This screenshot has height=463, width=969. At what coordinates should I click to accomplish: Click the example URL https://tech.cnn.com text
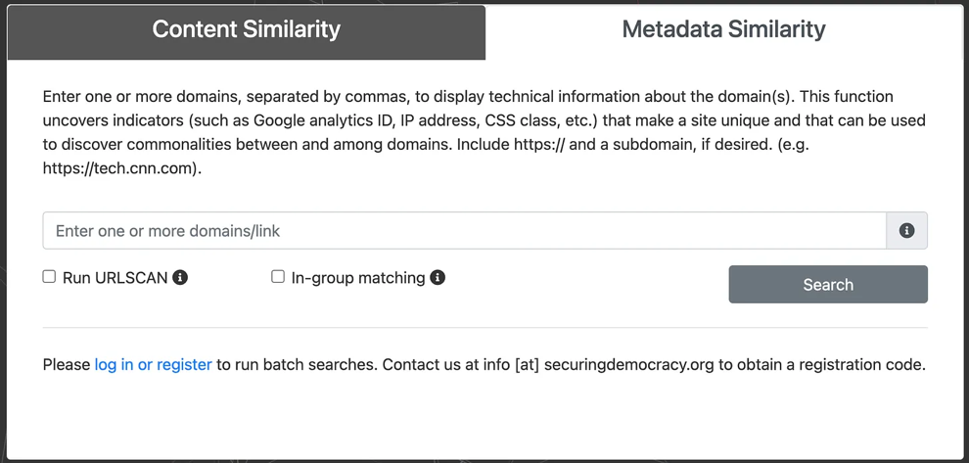pyautogui.click(x=120, y=167)
